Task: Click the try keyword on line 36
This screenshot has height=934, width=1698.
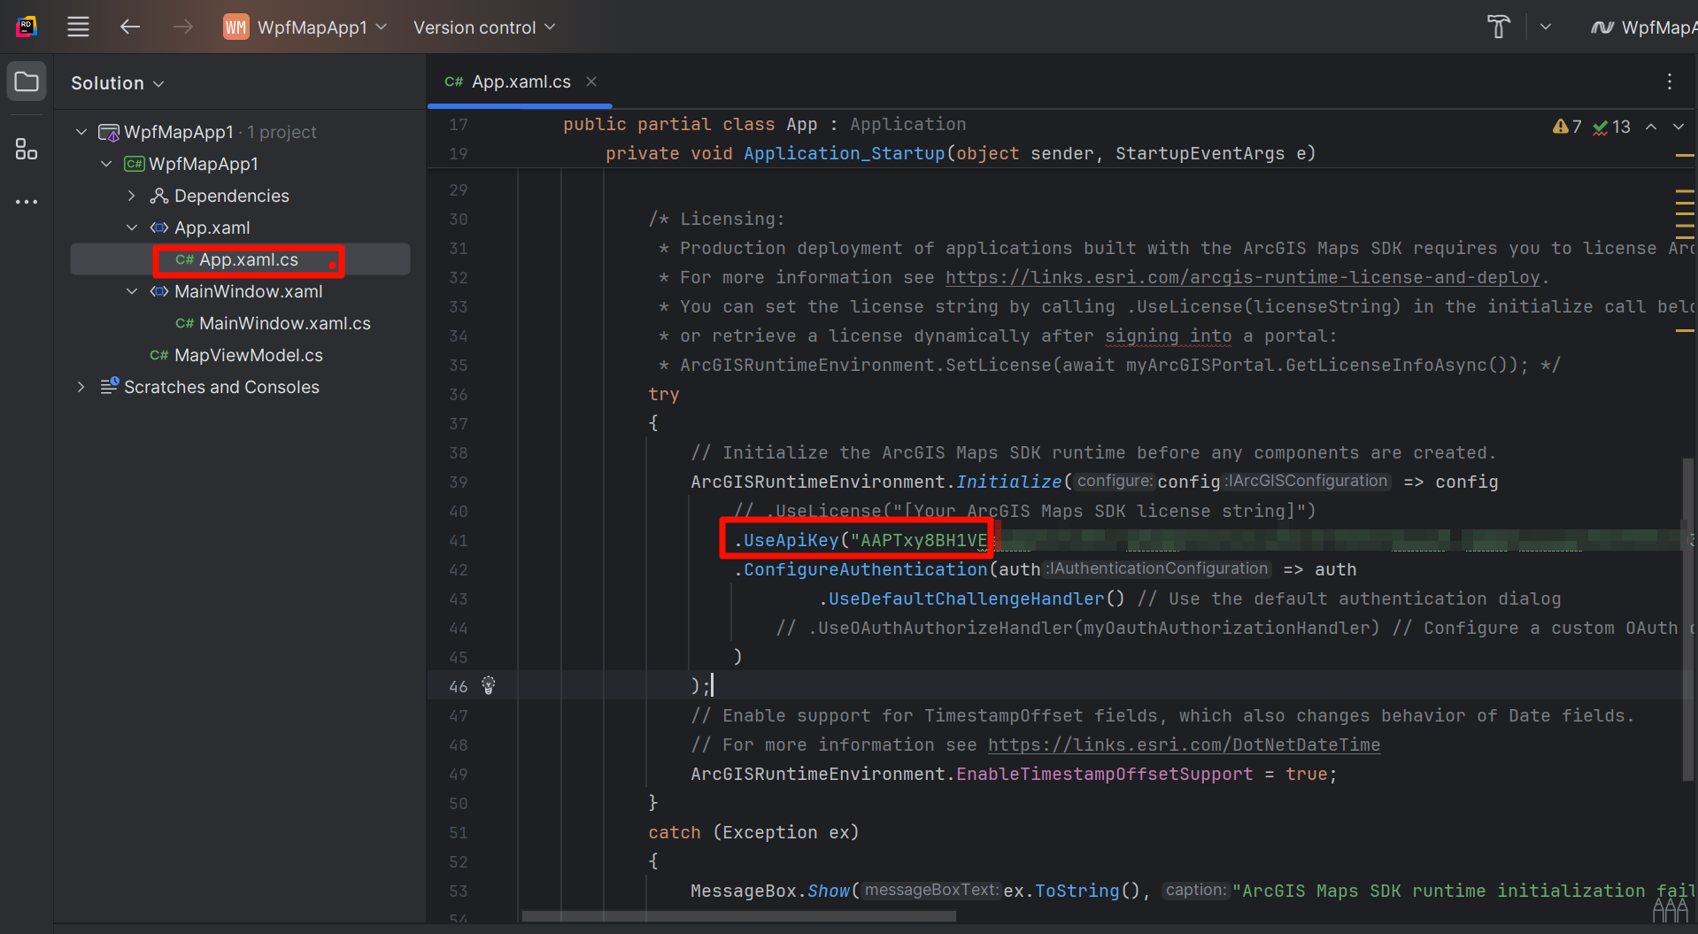Action: 663,394
